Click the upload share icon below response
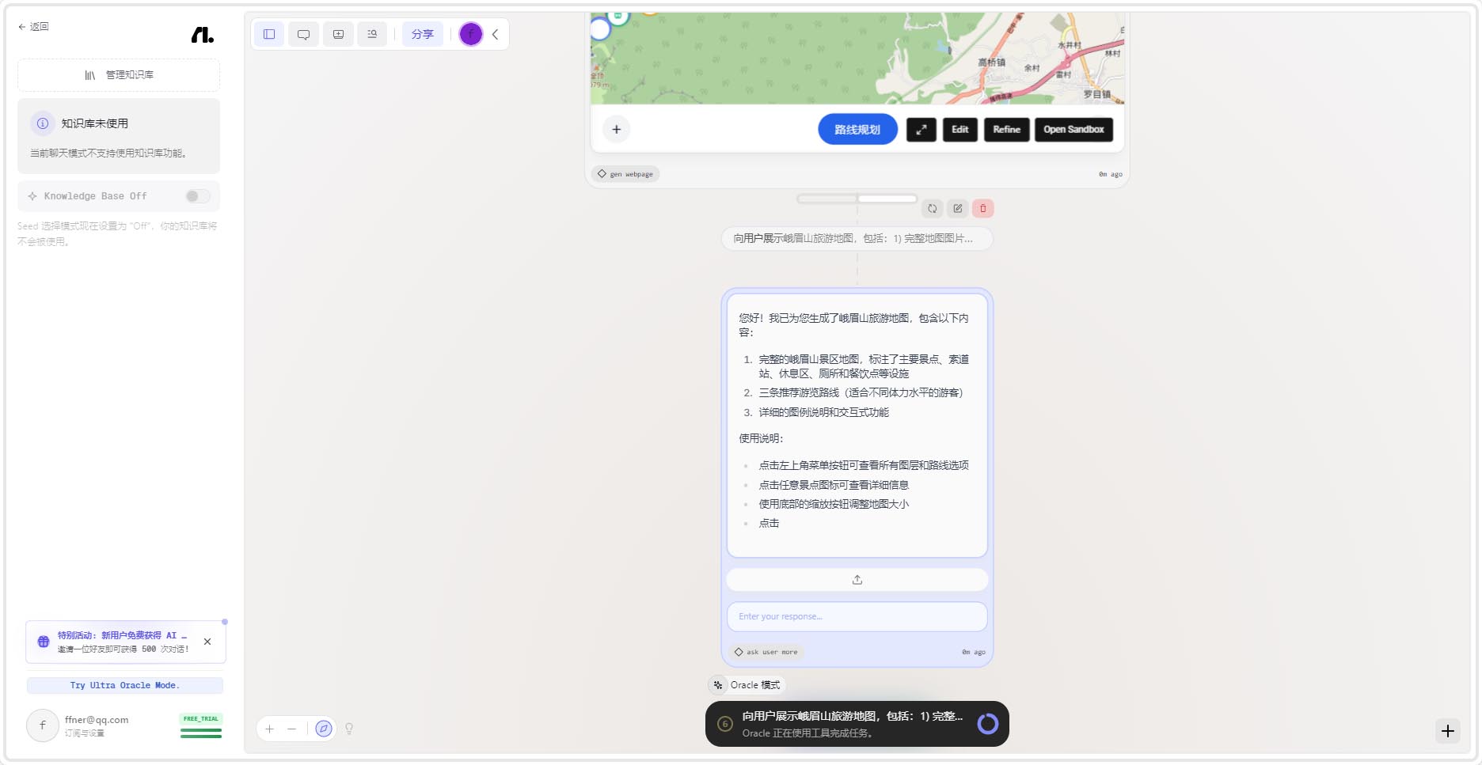The image size is (1482, 765). point(857,580)
